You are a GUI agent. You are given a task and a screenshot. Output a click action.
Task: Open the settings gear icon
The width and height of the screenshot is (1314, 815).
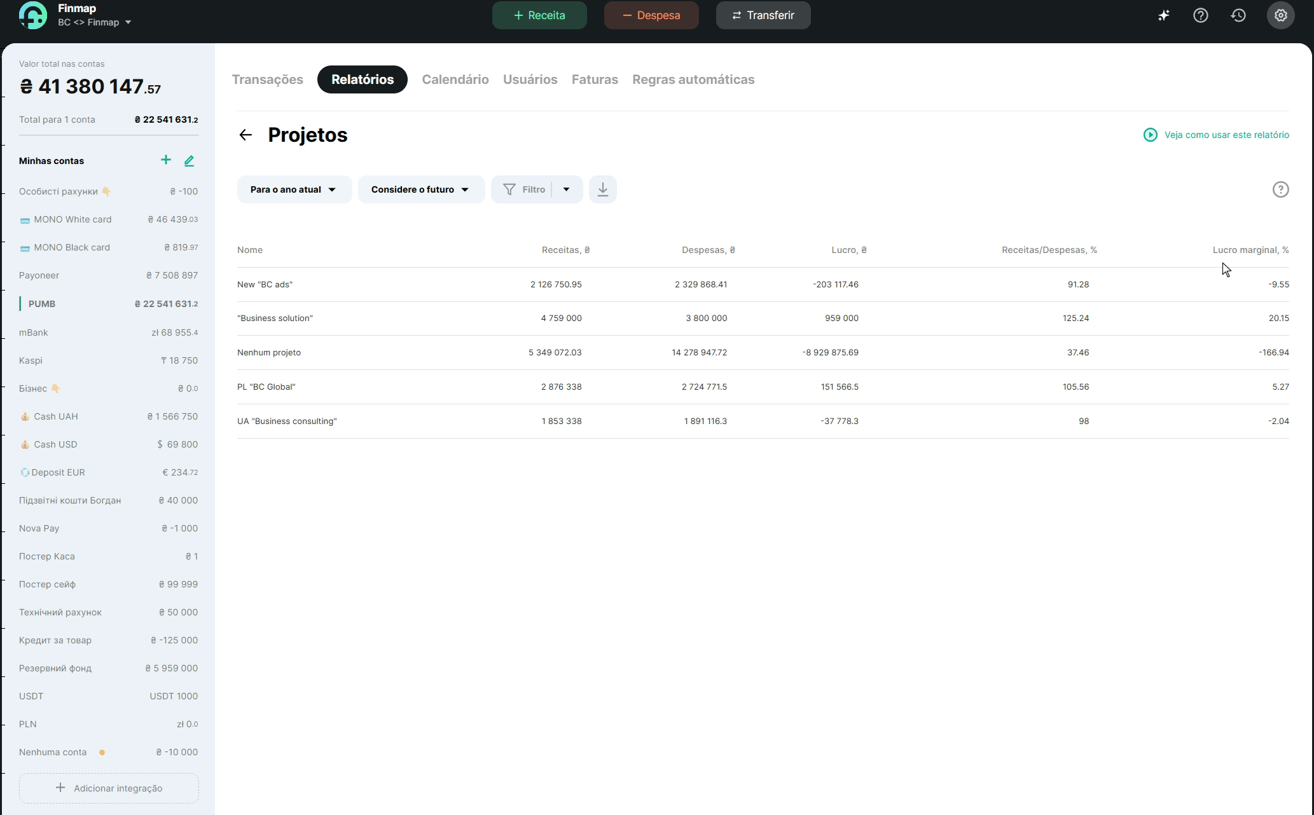pos(1280,15)
